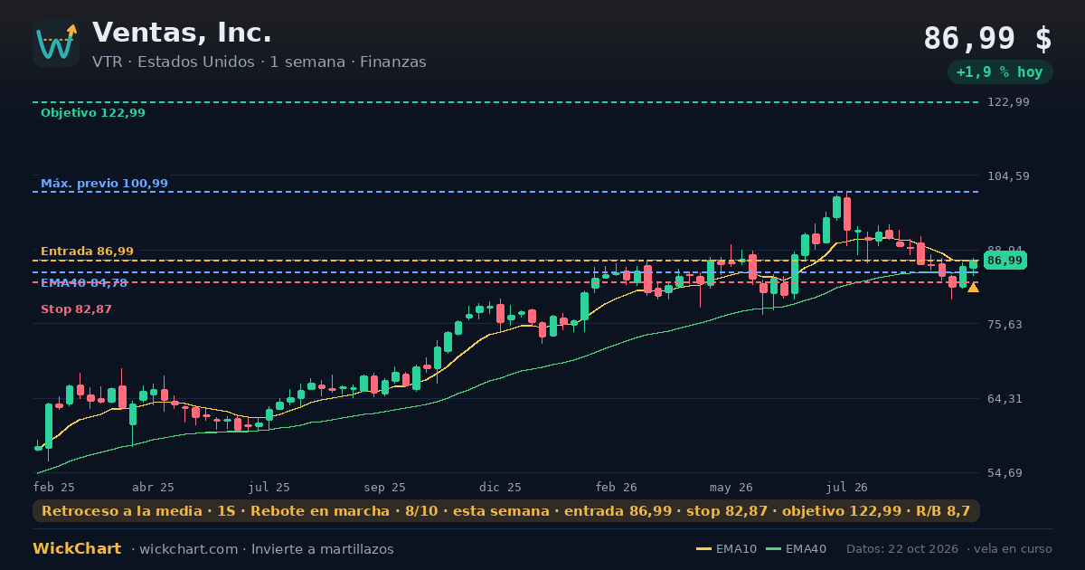1085x570 pixels.
Task: Click the Retroceso a la media summary banner
Action: tap(506, 511)
